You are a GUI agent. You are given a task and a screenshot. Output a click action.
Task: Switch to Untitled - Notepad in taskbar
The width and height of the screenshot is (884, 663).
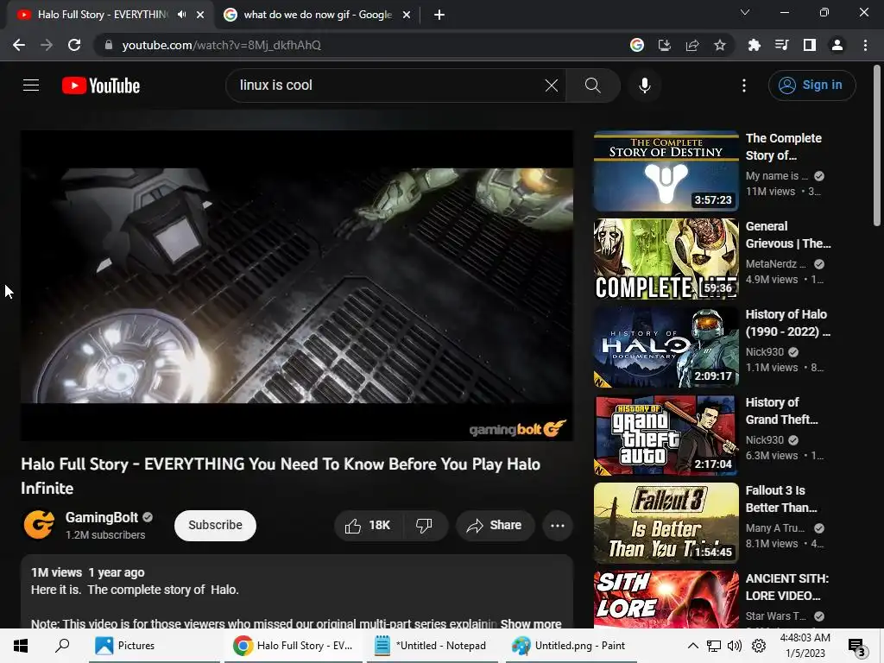coord(433,646)
